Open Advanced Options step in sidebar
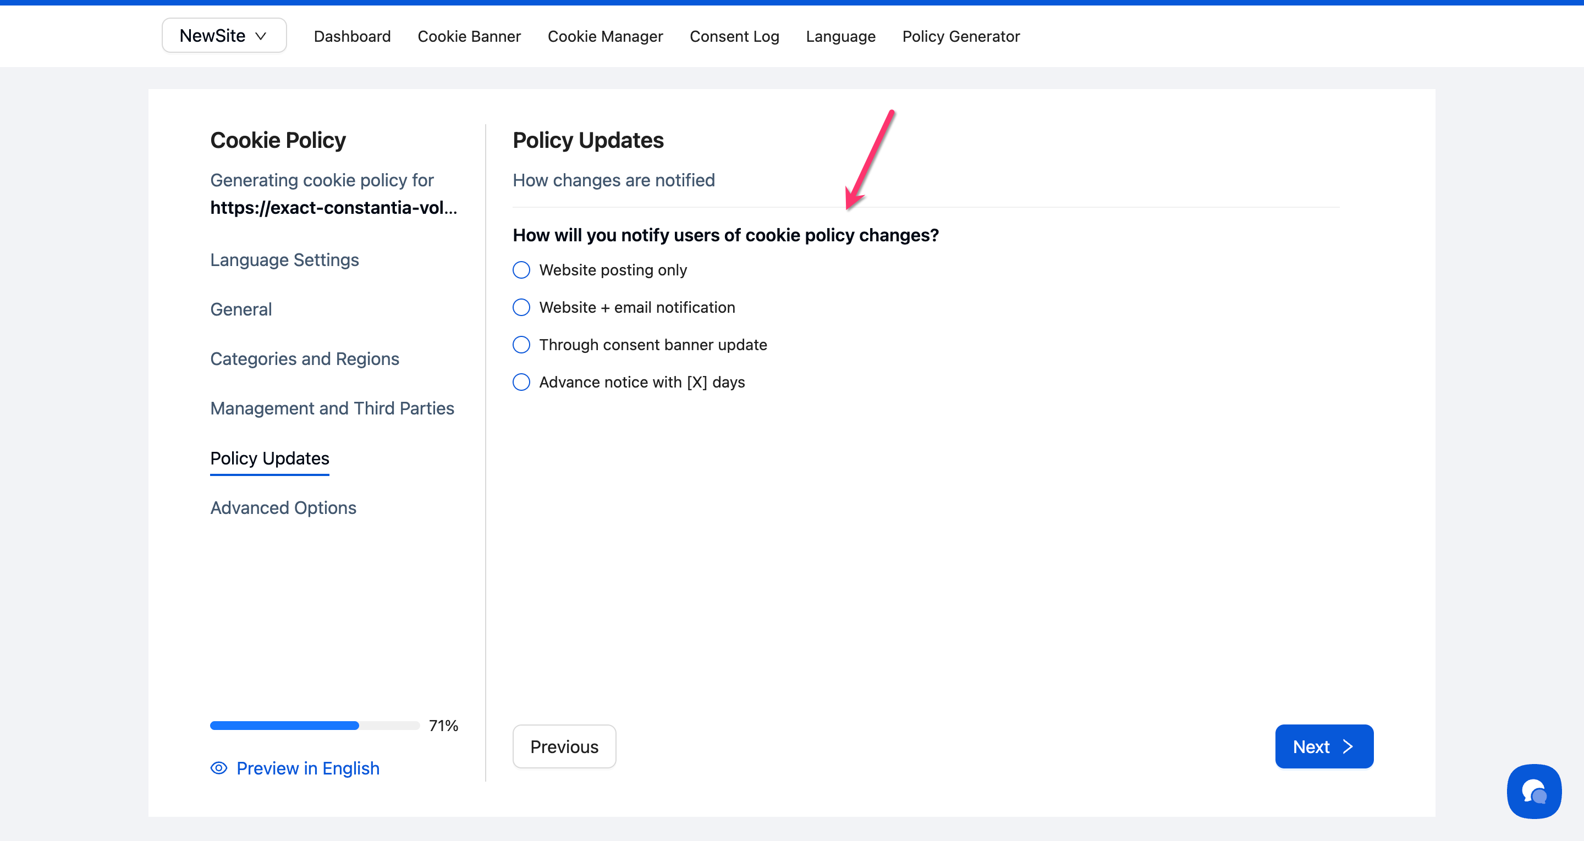The image size is (1584, 841). [283, 508]
